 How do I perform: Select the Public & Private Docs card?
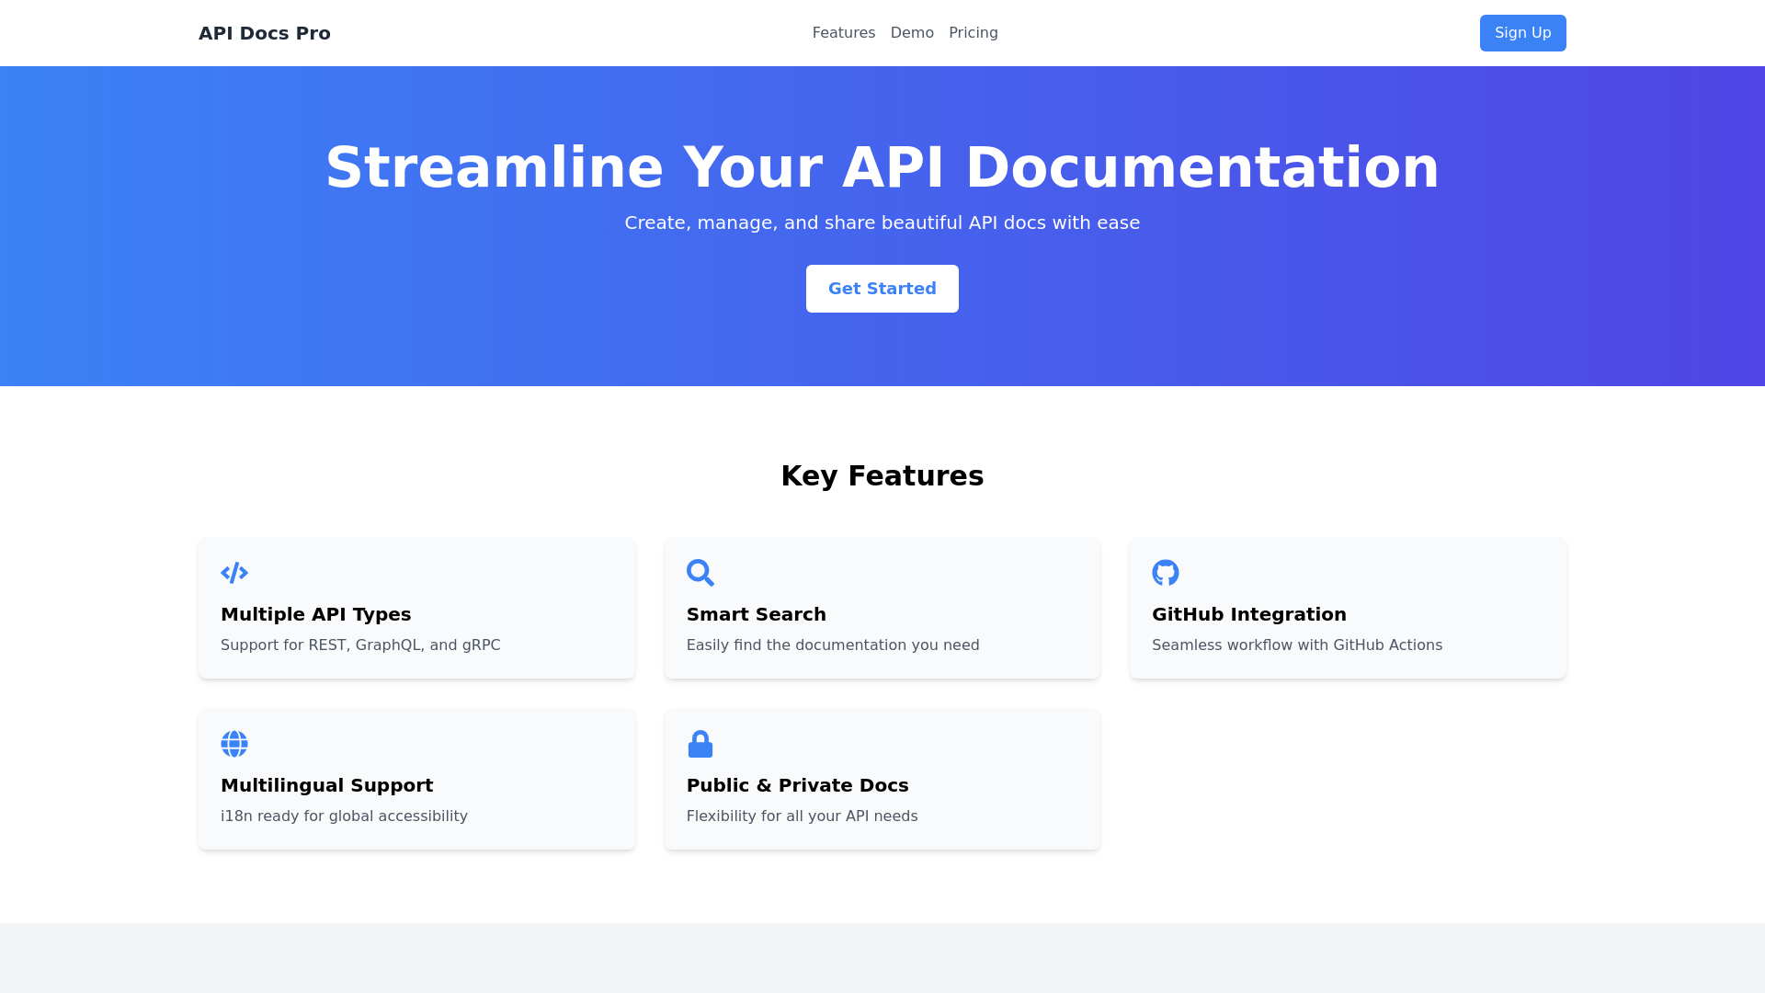coord(882,779)
